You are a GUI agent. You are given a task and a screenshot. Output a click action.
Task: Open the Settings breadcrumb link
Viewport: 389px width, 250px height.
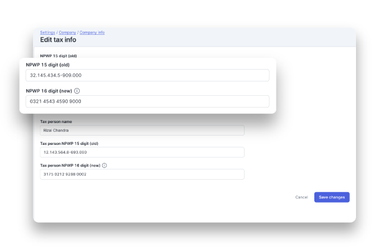click(48, 32)
